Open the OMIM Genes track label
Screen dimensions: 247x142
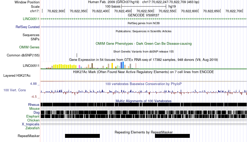(29, 47)
